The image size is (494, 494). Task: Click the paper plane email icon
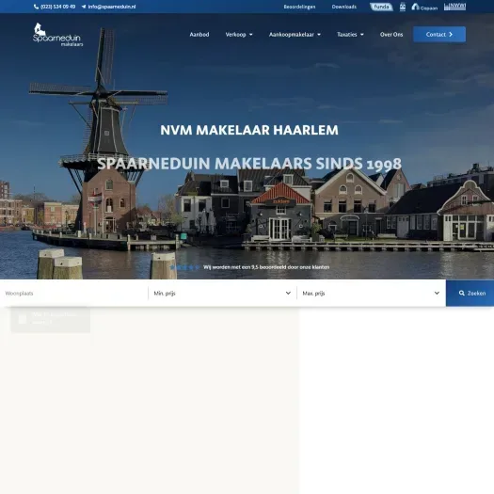pyautogui.click(x=84, y=7)
